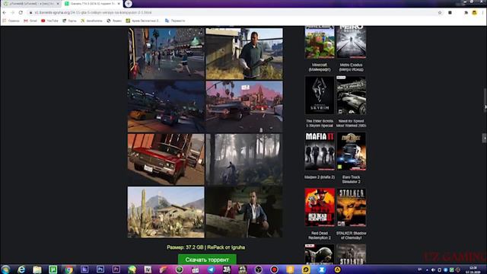
Task: Close the active GTA 5 torrent tab
Action: coord(119,4)
